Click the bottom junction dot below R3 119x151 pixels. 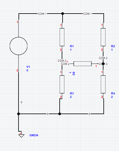pyautogui.click(x=60, y=114)
